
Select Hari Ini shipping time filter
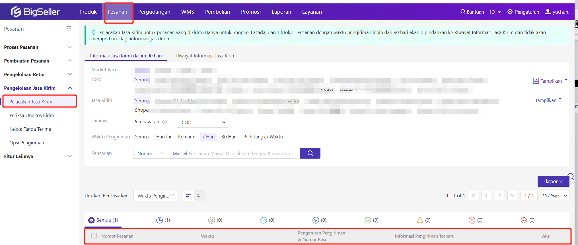163,137
